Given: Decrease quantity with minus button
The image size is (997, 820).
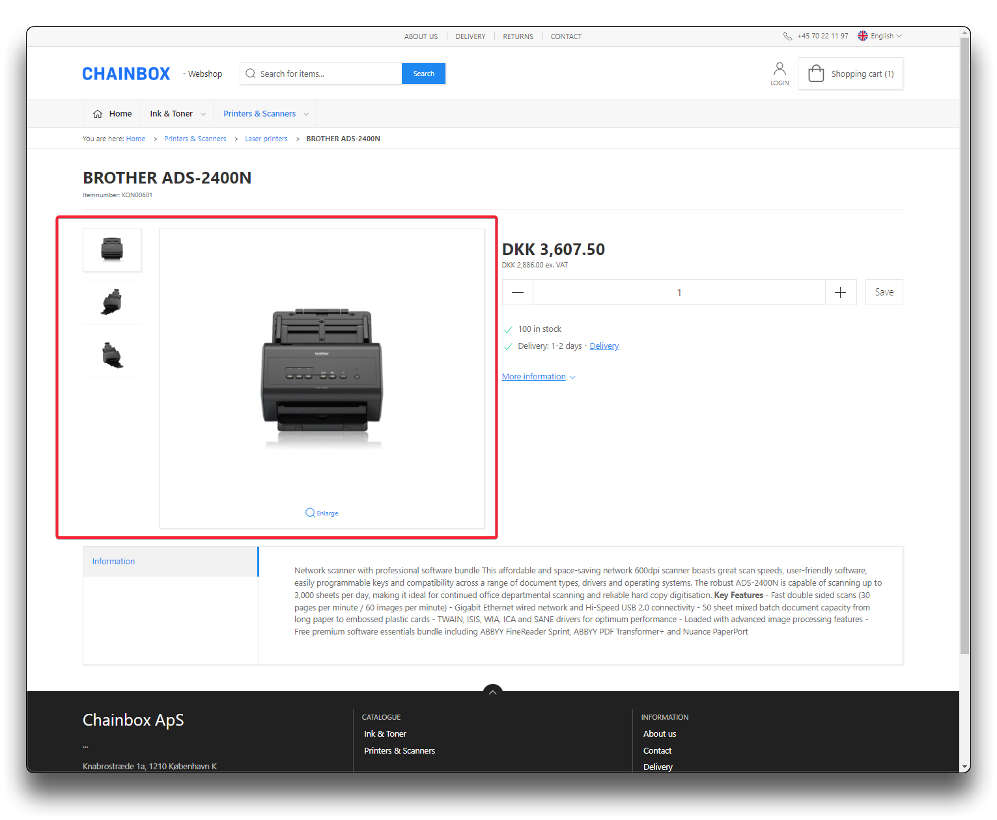Looking at the screenshot, I should pyautogui.click(x=518, y=292).
